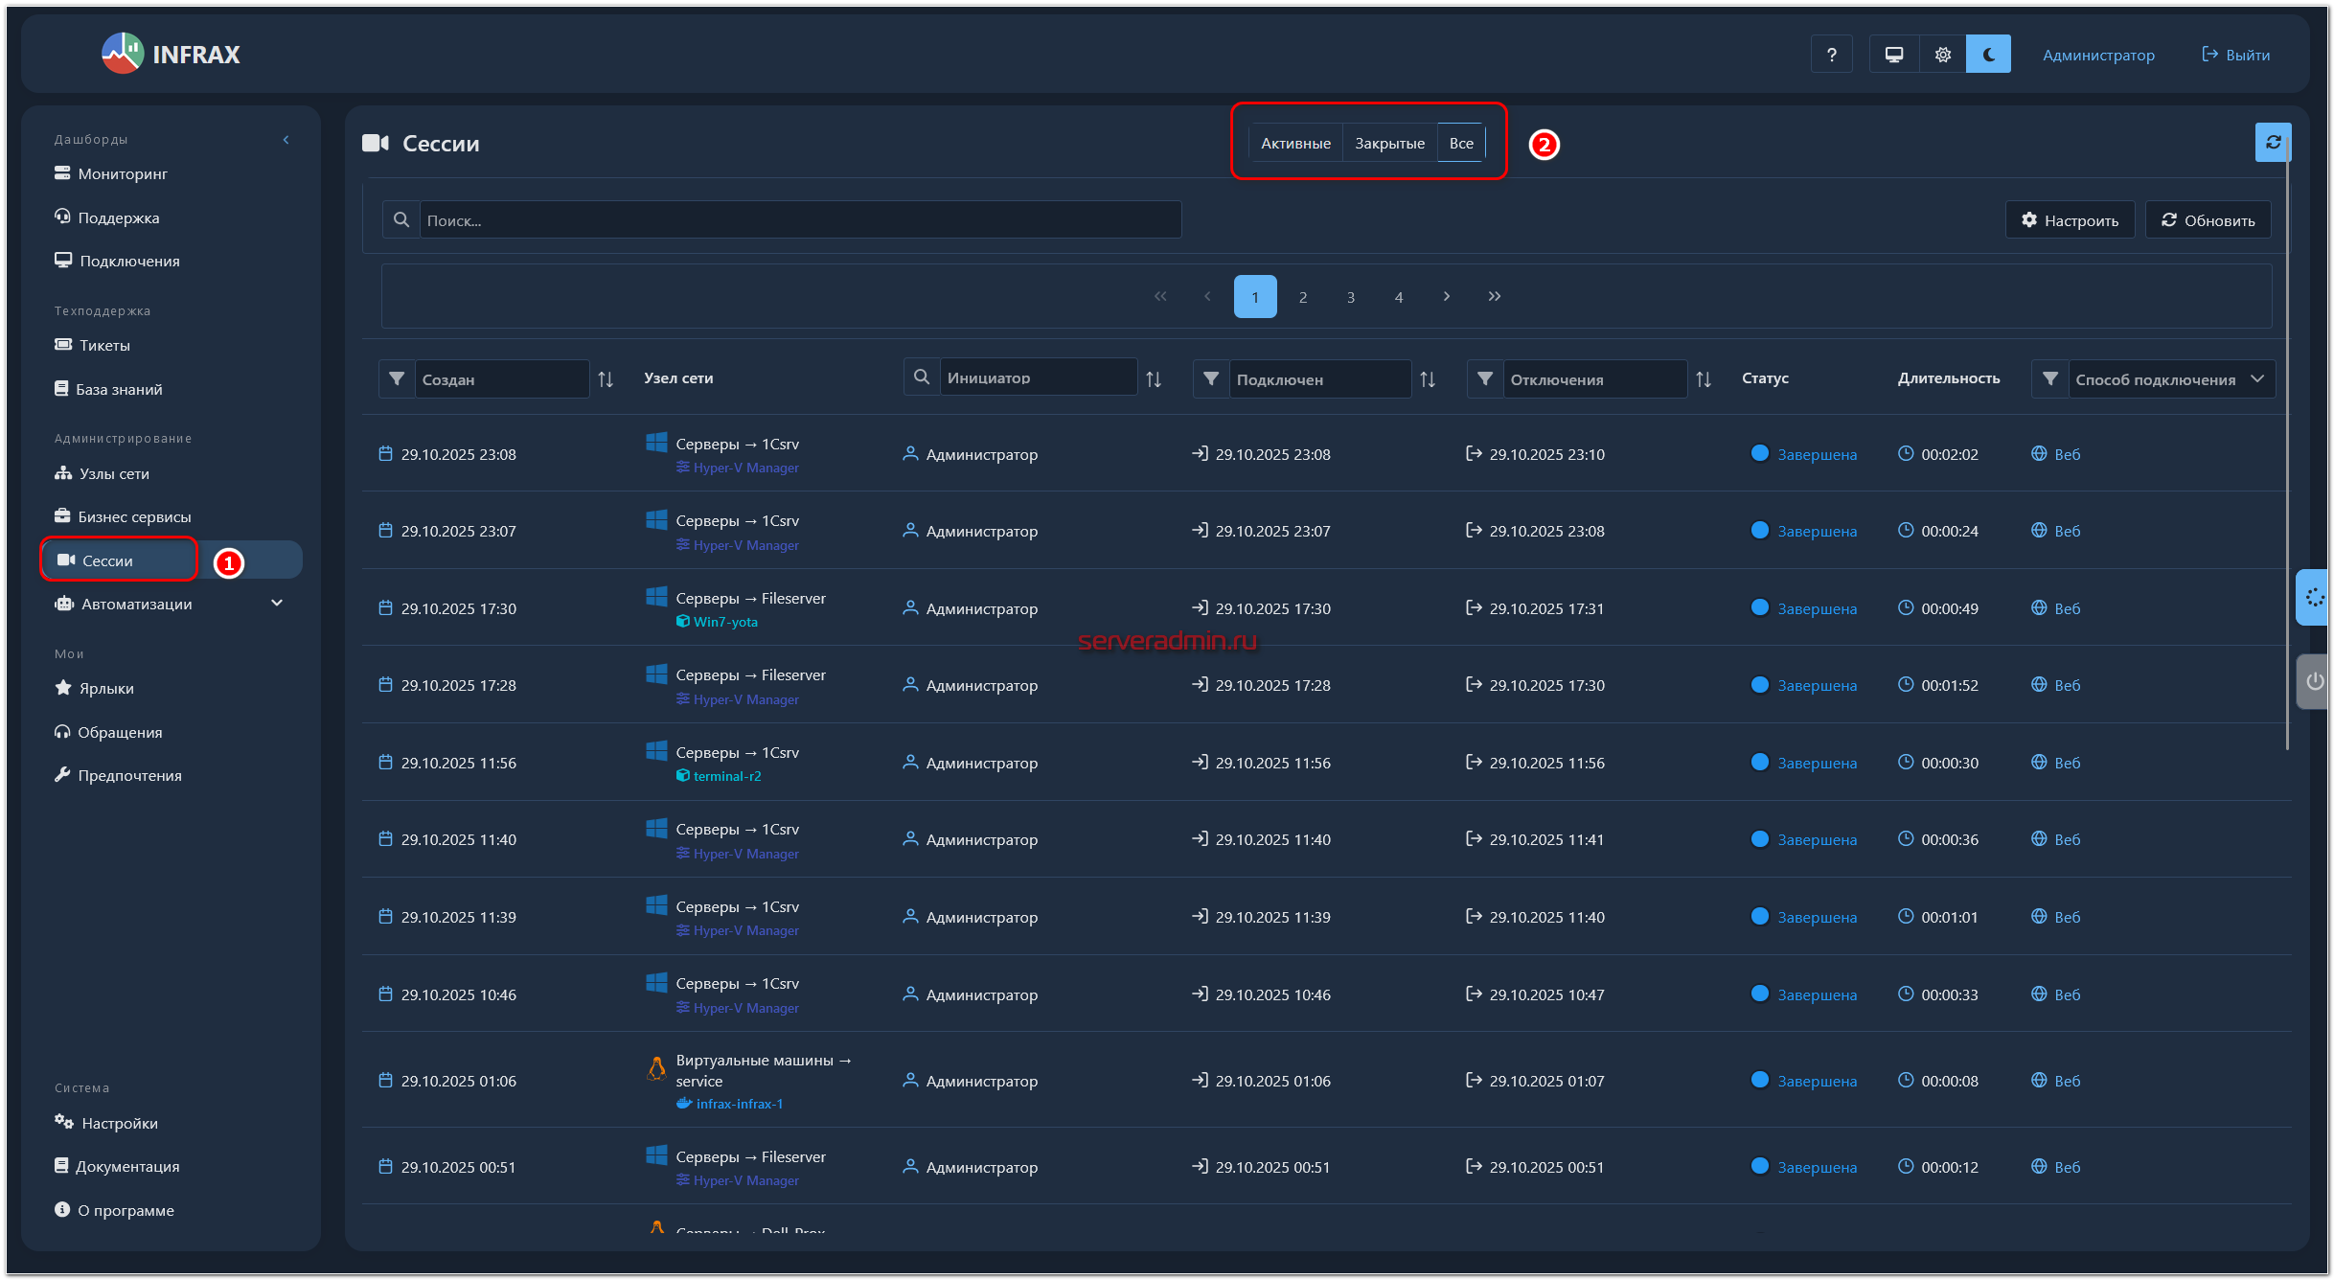Viewport: 2334px width, 1280px height.
Task: Sort by Инициатор column arrows
Action: click(1154, 379)
